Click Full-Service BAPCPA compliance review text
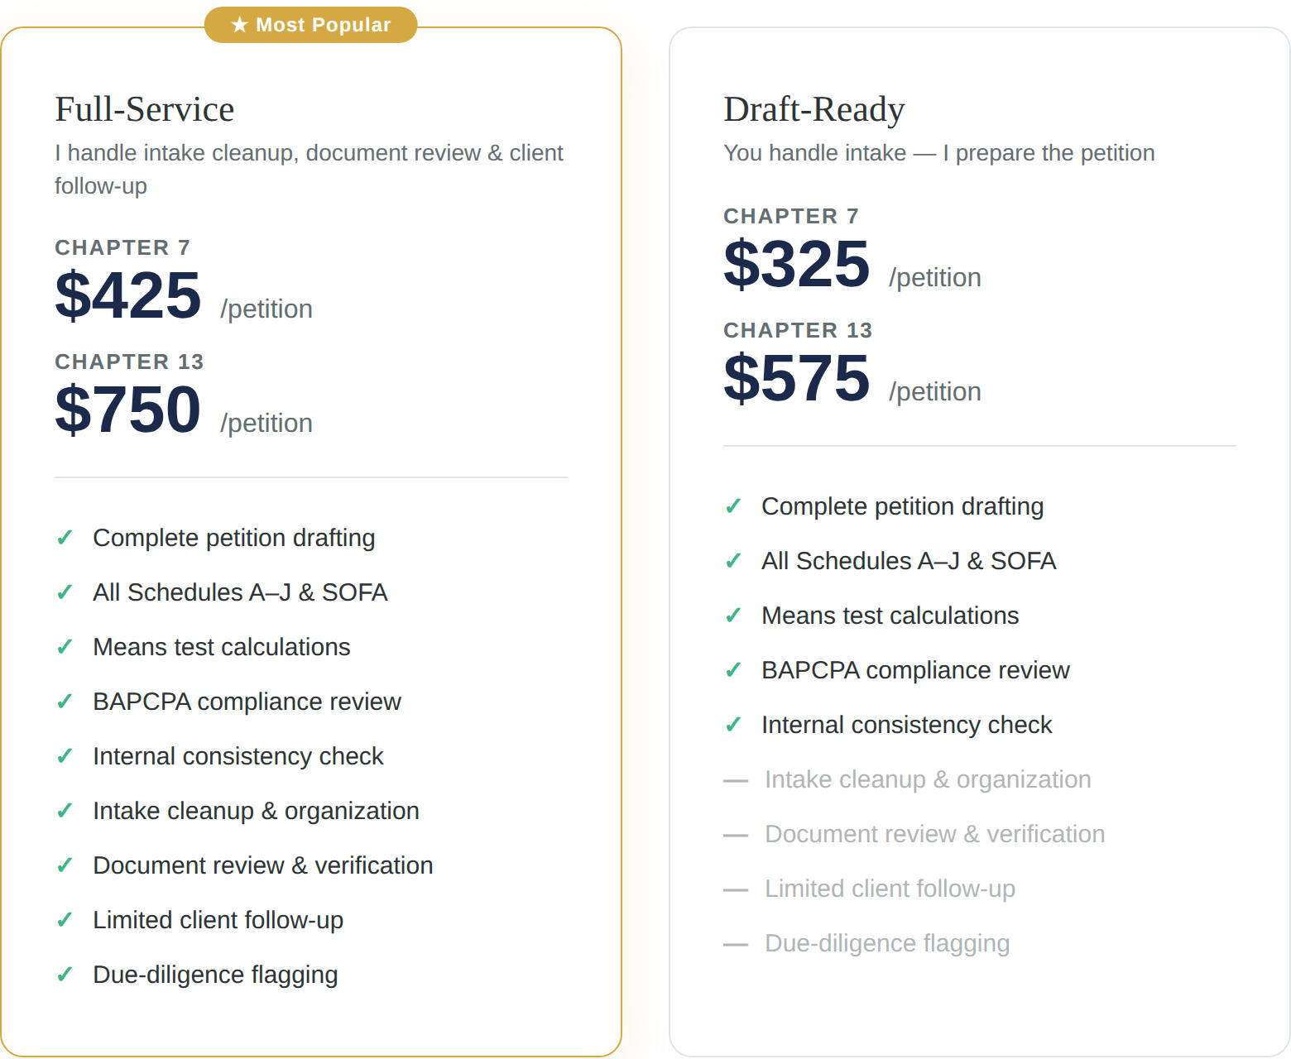Image resolution: width=1291 pixels, height=1059 pixels. [247, 702]
